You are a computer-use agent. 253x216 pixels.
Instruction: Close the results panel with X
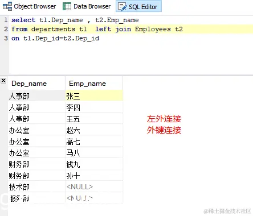click(x=3, y=81)
